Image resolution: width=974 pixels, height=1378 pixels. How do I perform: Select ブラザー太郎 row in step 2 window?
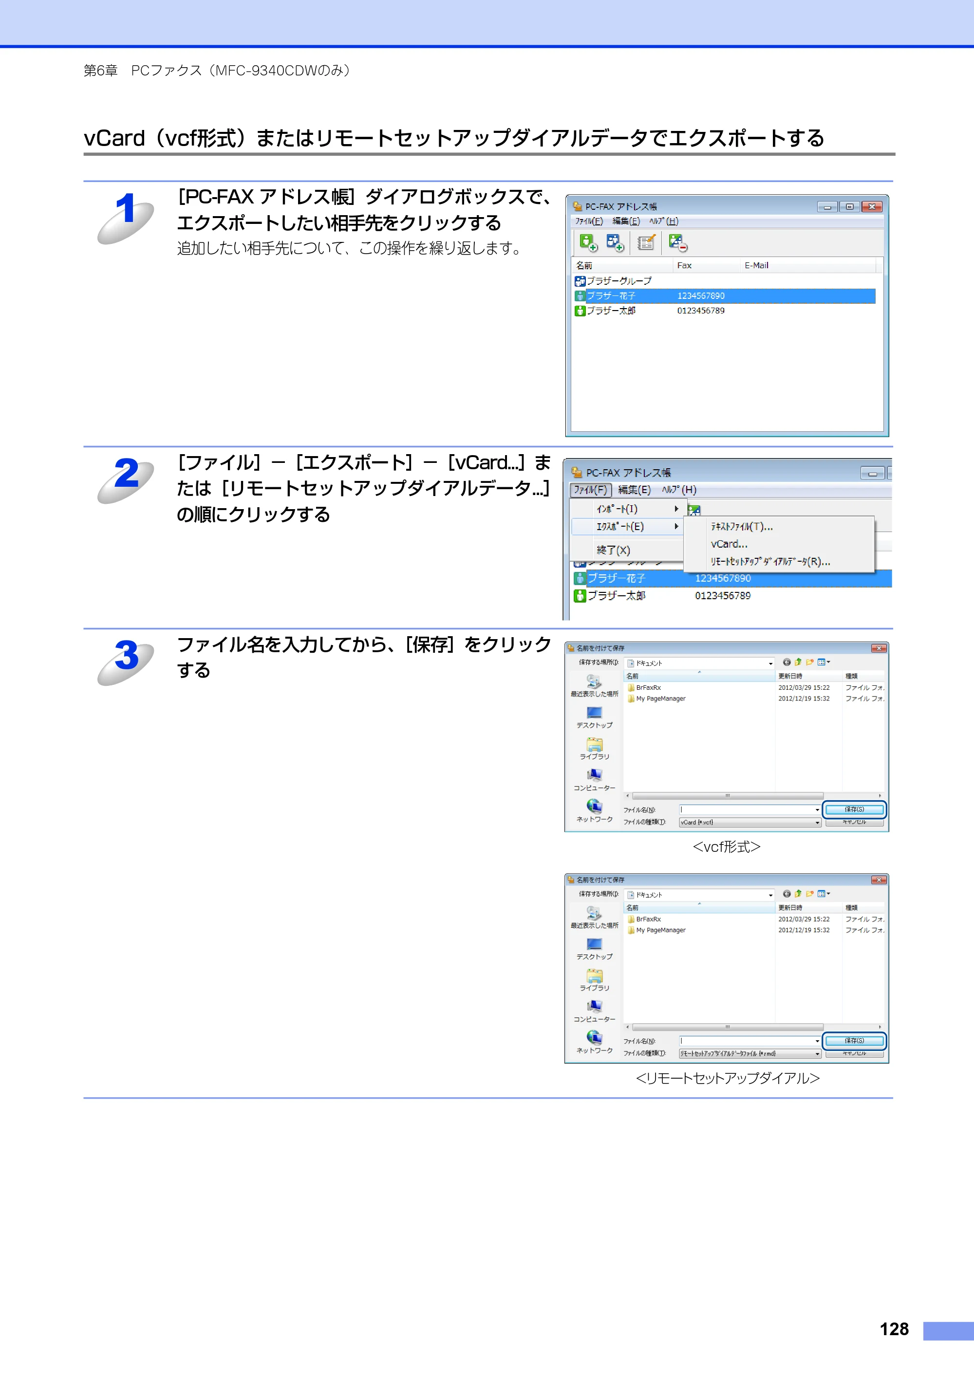pyautogui.click(x=731, y=595)
